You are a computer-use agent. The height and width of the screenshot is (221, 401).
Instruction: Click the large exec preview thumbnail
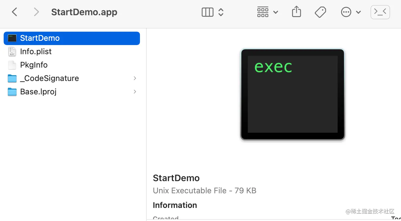click(x=292, y=94)
